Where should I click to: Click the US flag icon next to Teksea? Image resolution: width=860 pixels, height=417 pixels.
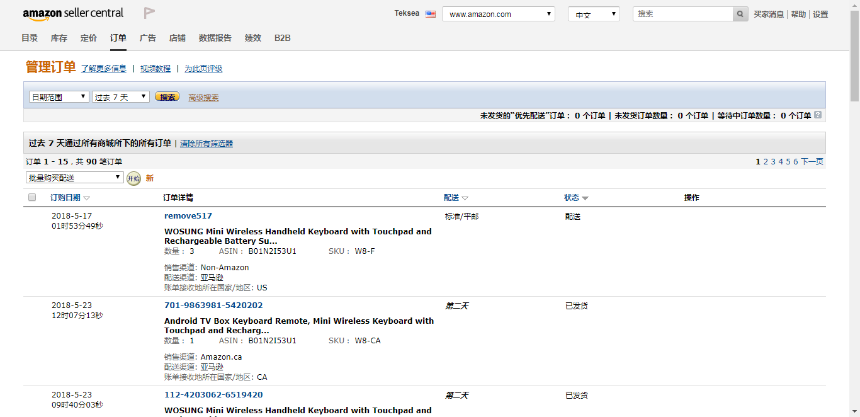pyautogui.click(x=431, y=14)
